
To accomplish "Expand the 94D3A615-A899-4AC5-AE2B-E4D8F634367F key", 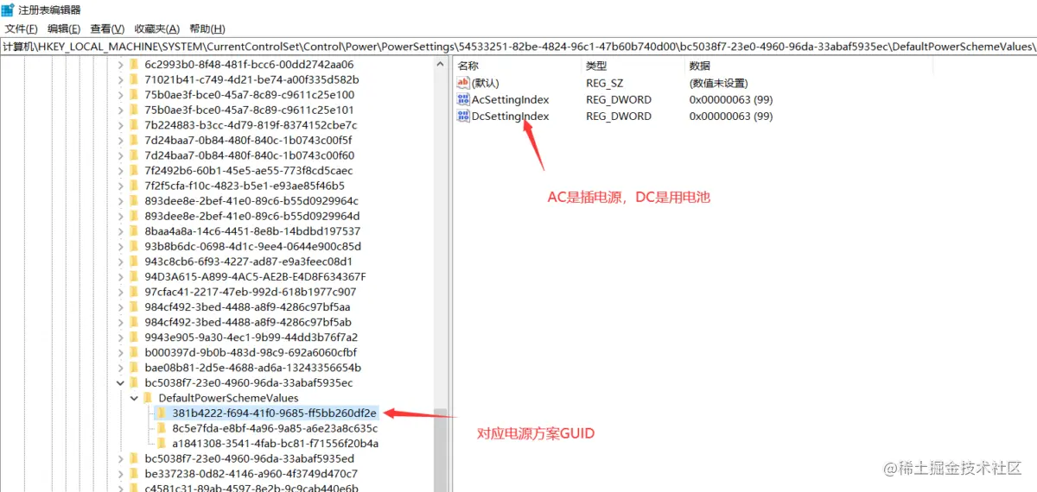I will [x=120, y=277].
